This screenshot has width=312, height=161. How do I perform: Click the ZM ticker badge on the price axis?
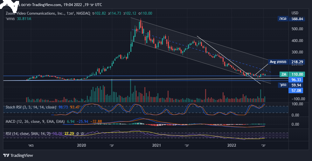click(x=284, y=74)
